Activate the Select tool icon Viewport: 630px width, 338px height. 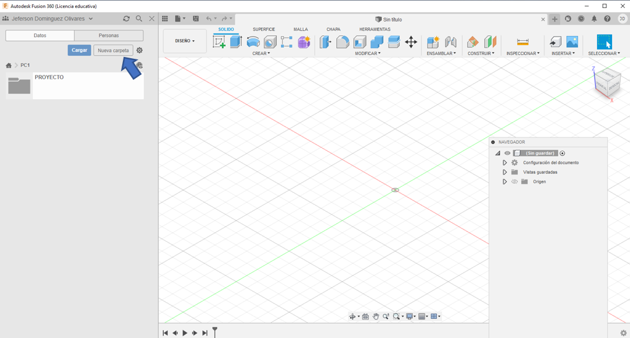[604, 41]
